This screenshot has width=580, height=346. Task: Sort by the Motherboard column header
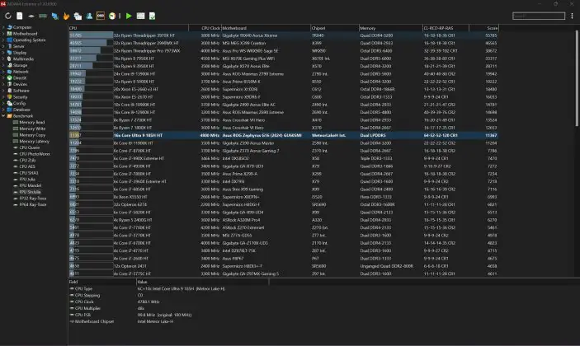click(x=266, y=28)
